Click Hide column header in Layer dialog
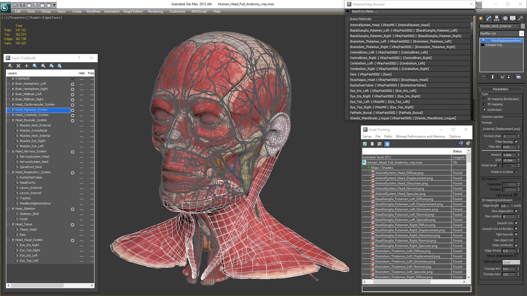This screenshot has height=296, width=527. tap(82, 73)
